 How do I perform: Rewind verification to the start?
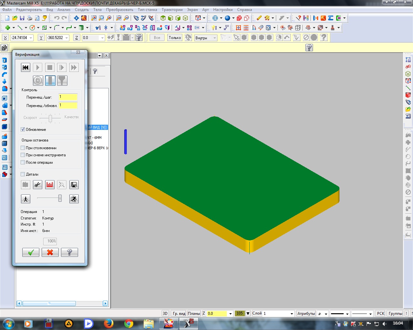pyautogui.click(x=25, y=67)
